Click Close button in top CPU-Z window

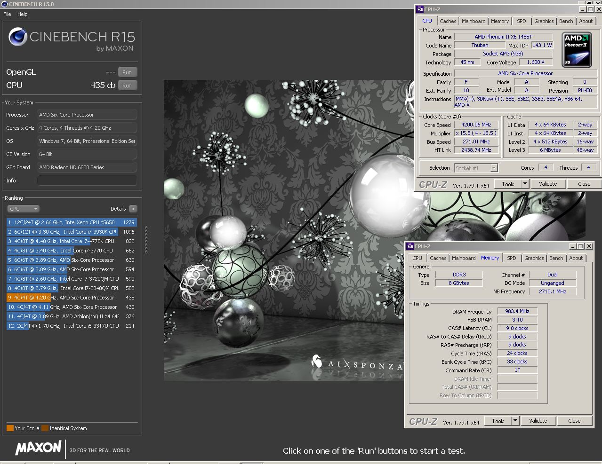click(x=584, y=184)
